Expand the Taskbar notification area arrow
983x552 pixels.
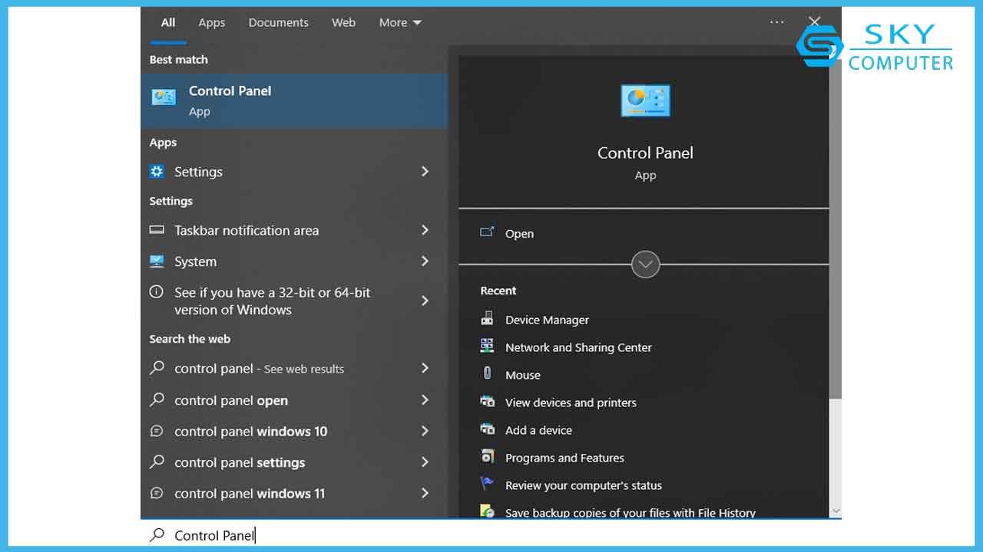click(x=425, y=230)
